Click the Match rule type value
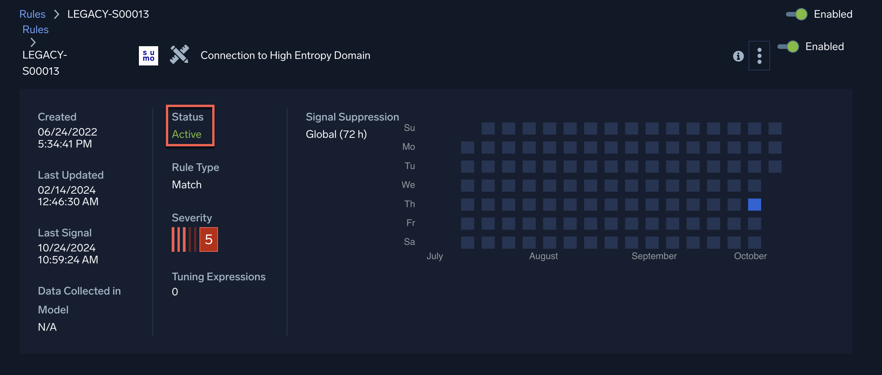 point(186,185)
